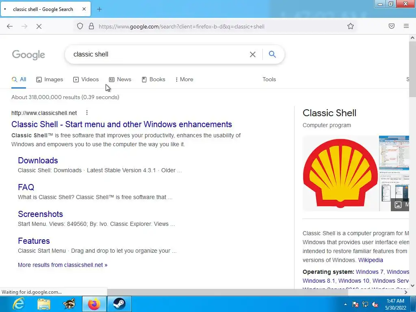Screen dimensions: 416x312
Task: Open Steam from the taskbar
Action: click(x=119, y=304)
